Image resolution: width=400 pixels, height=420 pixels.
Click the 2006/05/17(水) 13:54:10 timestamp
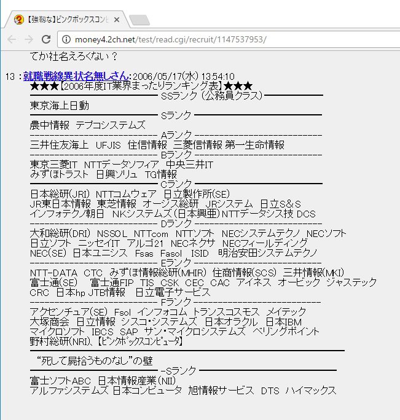[184, 77]
